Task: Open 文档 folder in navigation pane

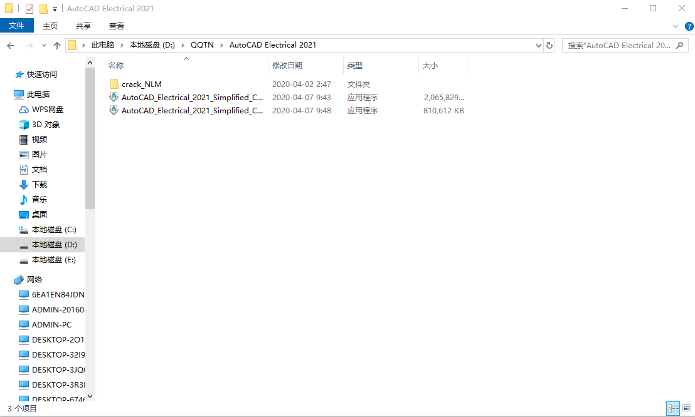Action: click(x=40, y=170)
